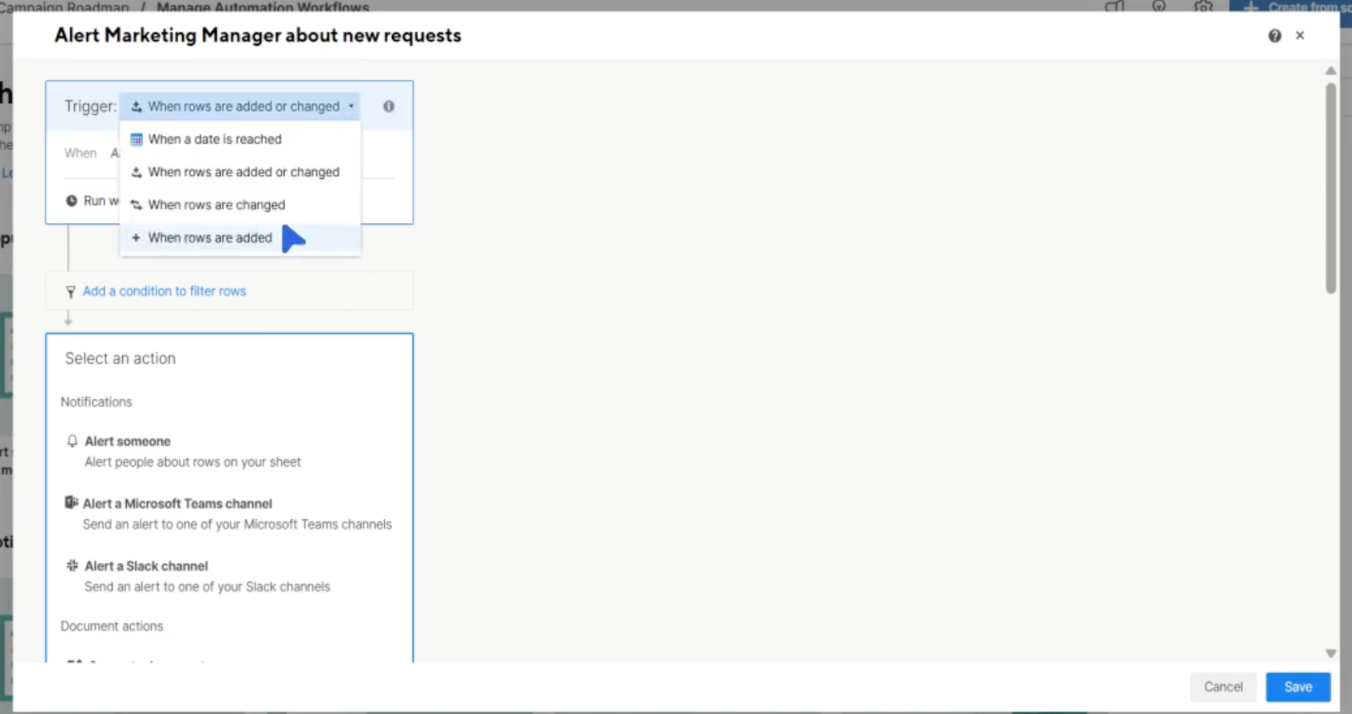Click the bell icon for Alert someone
Viewport: 1352px width, 714px height.
[x=72, y=441]
